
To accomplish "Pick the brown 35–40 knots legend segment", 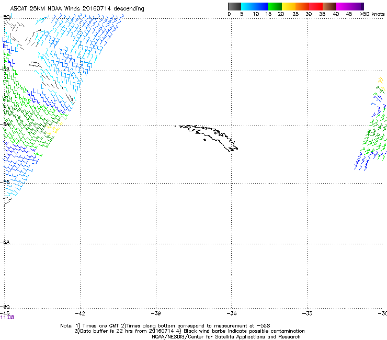I will pyautogui.click(x=329, y=6).
